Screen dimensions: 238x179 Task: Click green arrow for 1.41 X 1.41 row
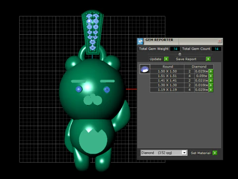coord(211,81)
